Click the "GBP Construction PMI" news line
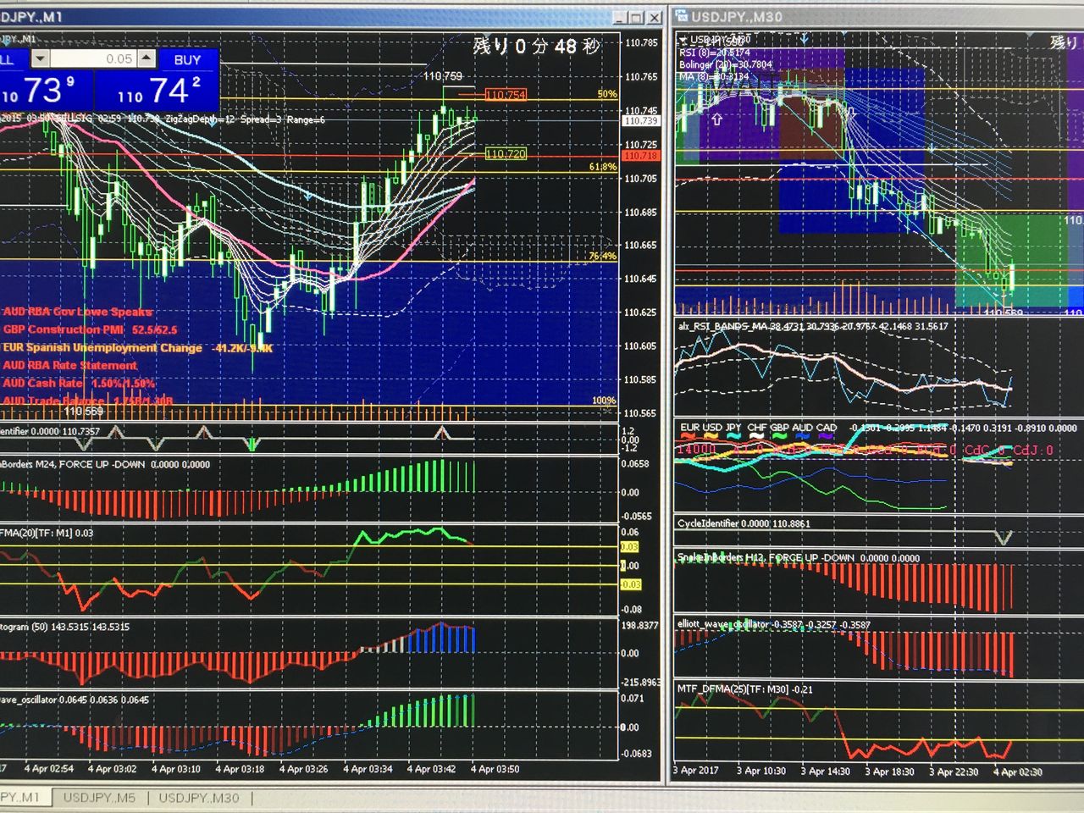The height and width of the screenshot is (813, 1084). coord(91,329)
